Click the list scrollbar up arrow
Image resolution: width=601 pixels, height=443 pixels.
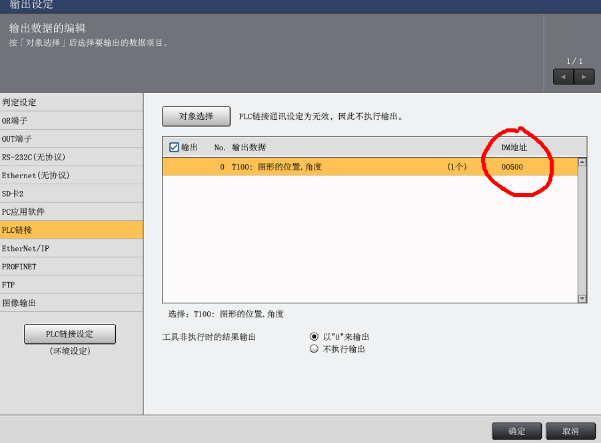(x=582, y=162)
